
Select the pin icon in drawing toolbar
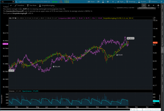[x=11, y=6]
